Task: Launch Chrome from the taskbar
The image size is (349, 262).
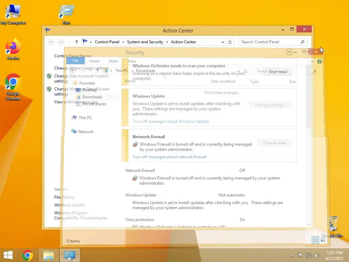Action: [28, 255]
